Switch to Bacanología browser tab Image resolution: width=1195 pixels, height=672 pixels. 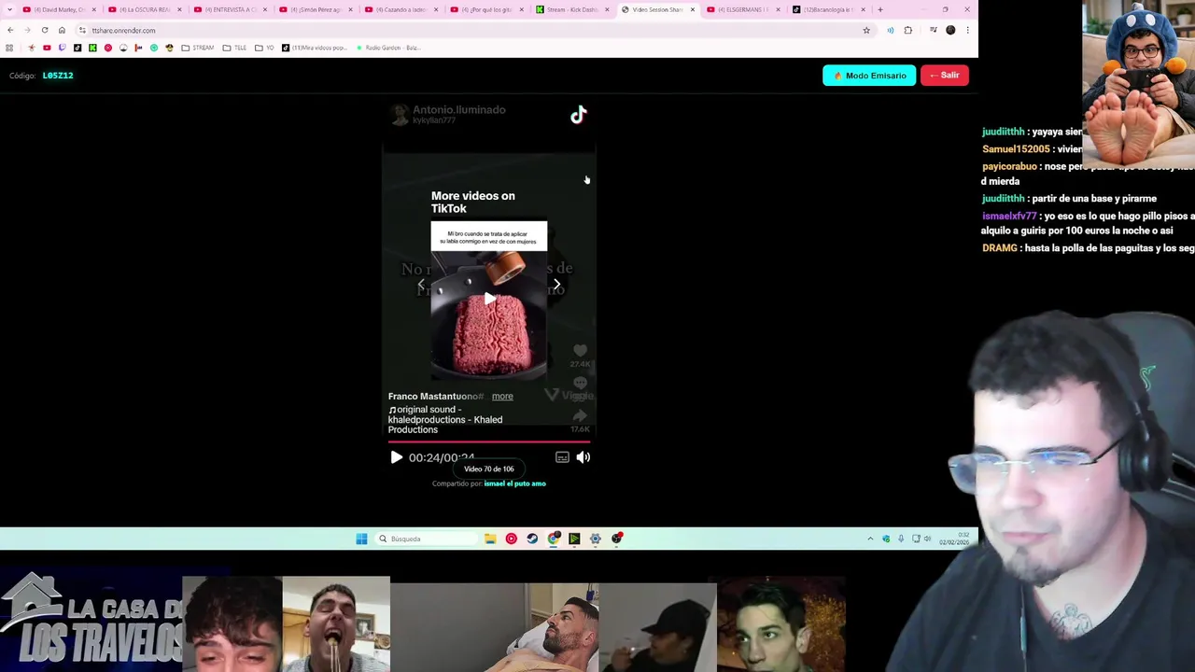tap(829, 9)
